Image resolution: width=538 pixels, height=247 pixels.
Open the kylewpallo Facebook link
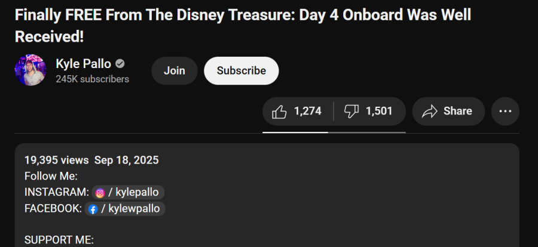125,209
